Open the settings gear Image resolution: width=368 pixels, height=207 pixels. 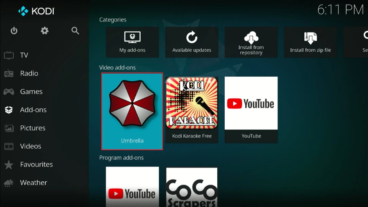[x=44, y=31]
